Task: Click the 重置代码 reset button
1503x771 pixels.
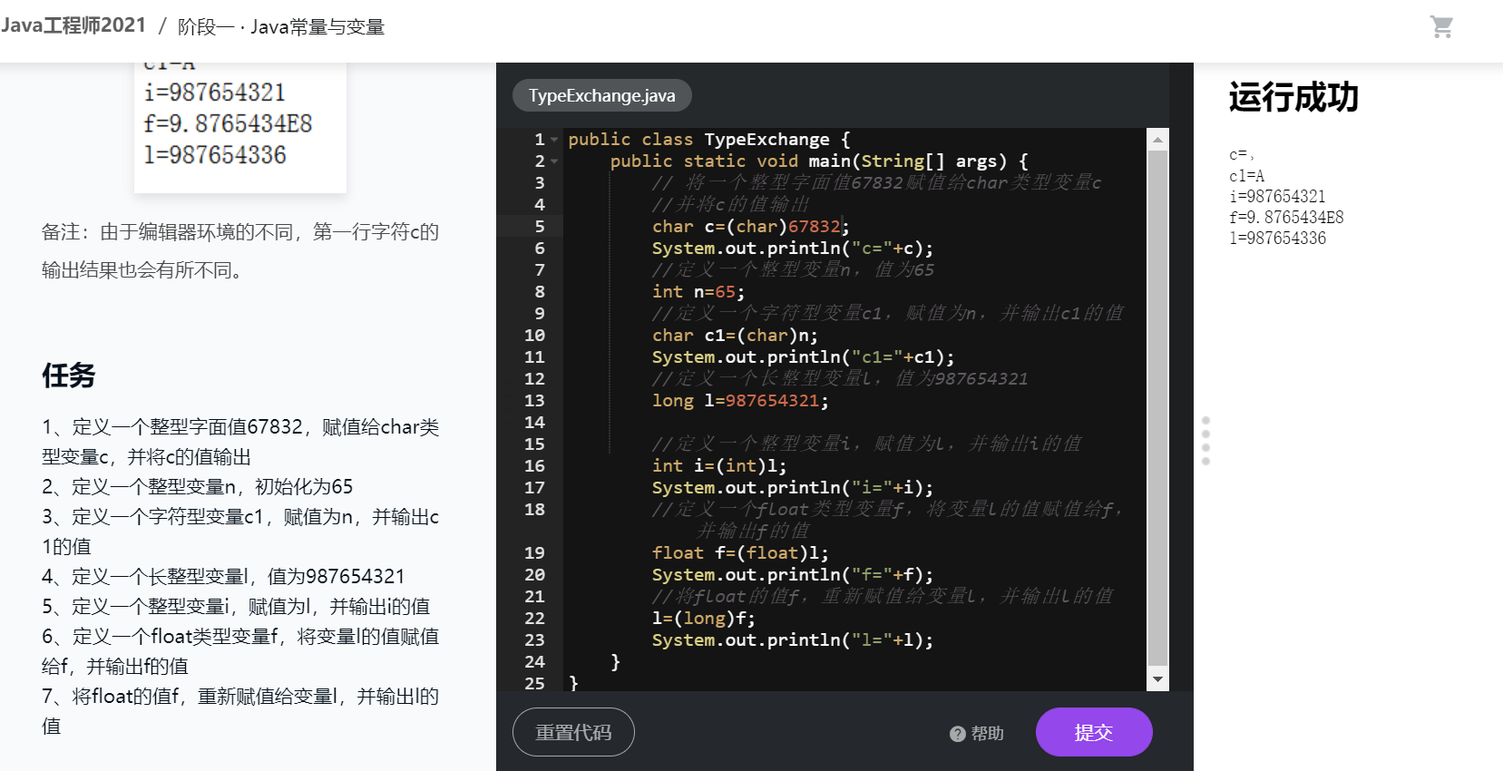Action: (x=573, y=732)
